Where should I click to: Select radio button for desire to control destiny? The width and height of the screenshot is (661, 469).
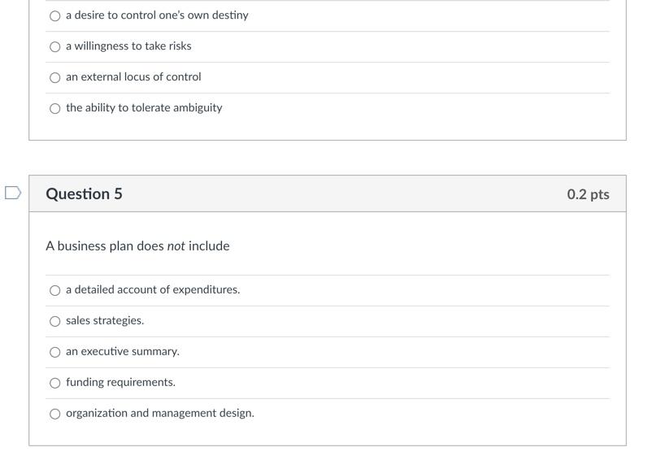click(x=55, y=15)
